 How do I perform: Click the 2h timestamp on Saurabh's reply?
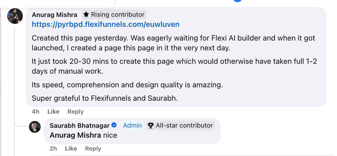pyautogui.click(x=53, y=149)
